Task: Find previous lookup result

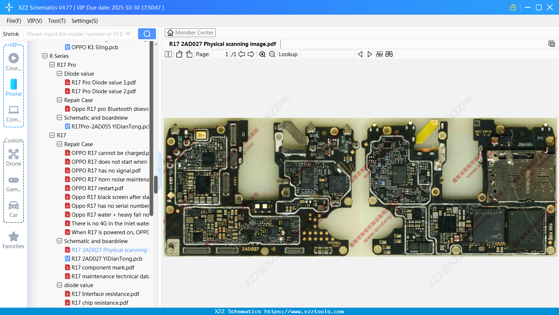Action: pyautogui.click(x=360, y=54)
